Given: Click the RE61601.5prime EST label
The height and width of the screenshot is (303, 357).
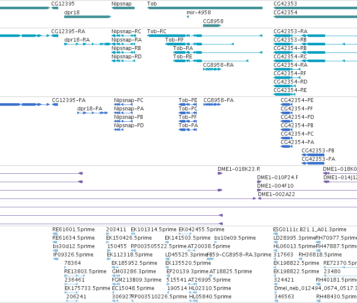Looking at the screenshot, I should coord(73,230).
